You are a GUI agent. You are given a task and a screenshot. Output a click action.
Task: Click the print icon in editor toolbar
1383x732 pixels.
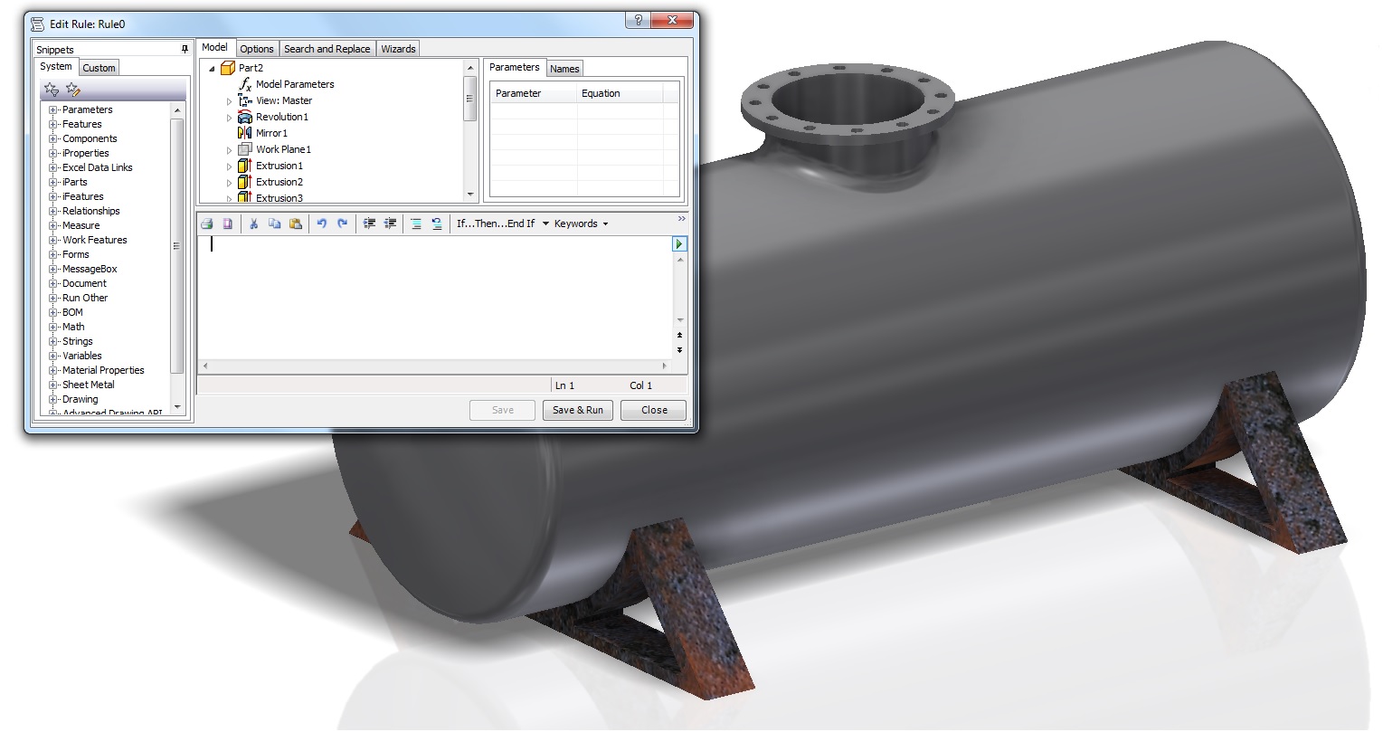coord(207,223)
